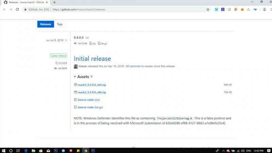The image size is (272, 153).
Task: Click the gold coin extension icon
Action: tap(236, 10)
